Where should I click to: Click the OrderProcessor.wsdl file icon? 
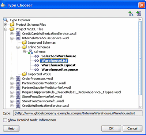[18, 79]
